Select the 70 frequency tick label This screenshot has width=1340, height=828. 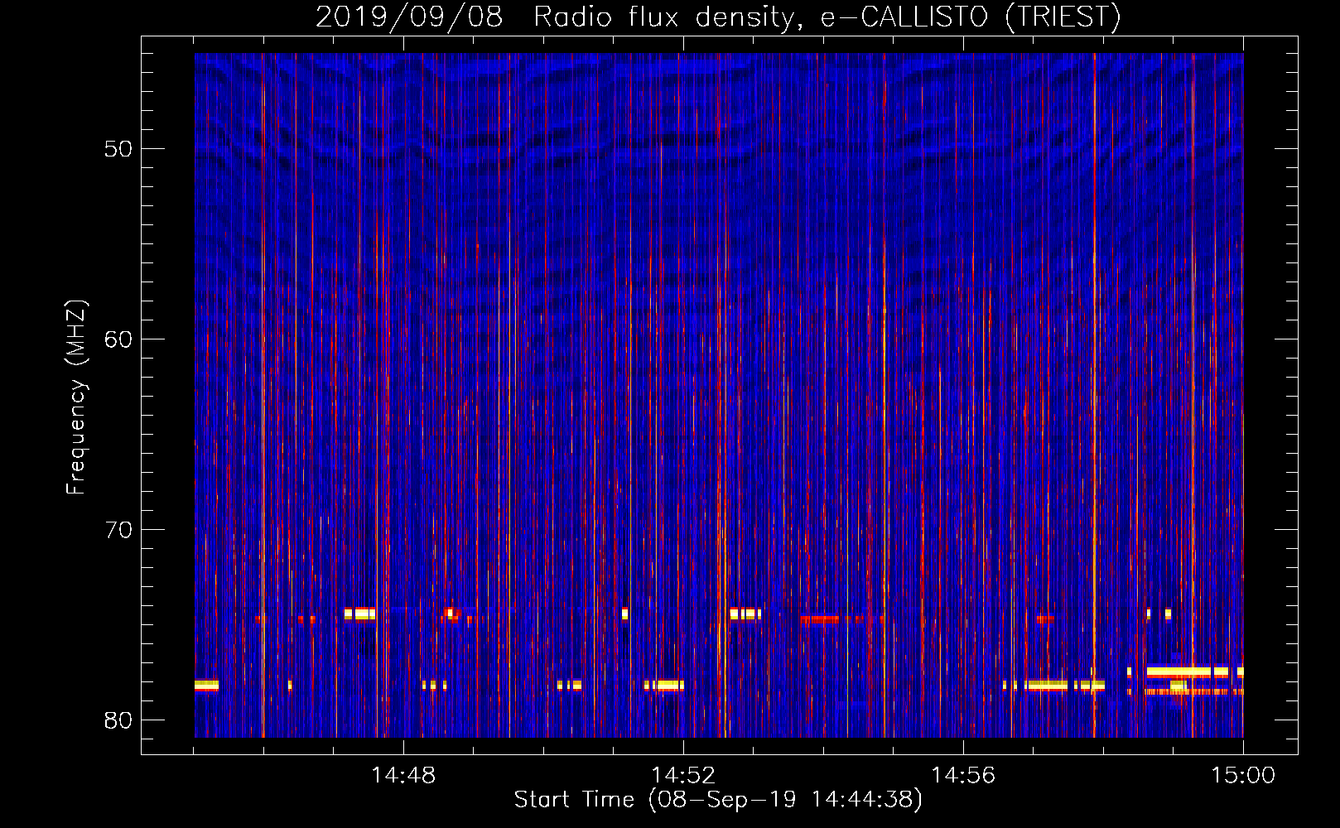coord(118,530)
